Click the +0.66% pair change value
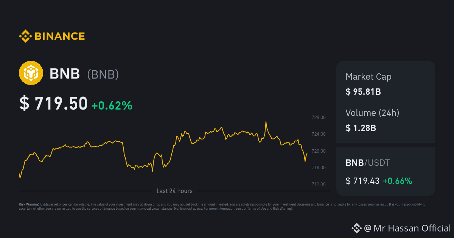The height and width of the screenshot is (238, 454). click(x=397, y=181)
